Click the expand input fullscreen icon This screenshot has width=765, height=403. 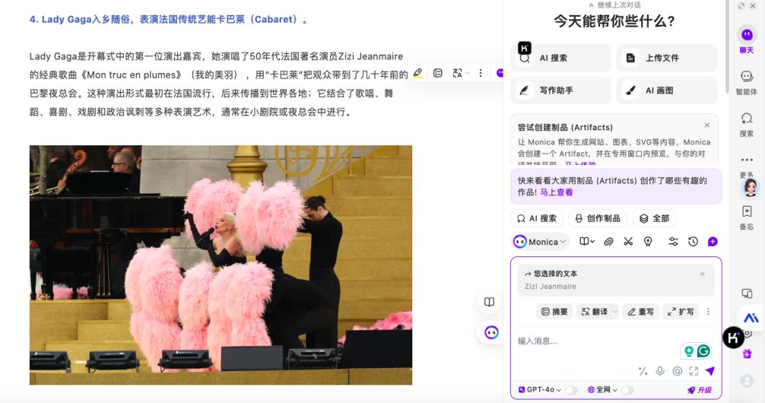[693, 371]
